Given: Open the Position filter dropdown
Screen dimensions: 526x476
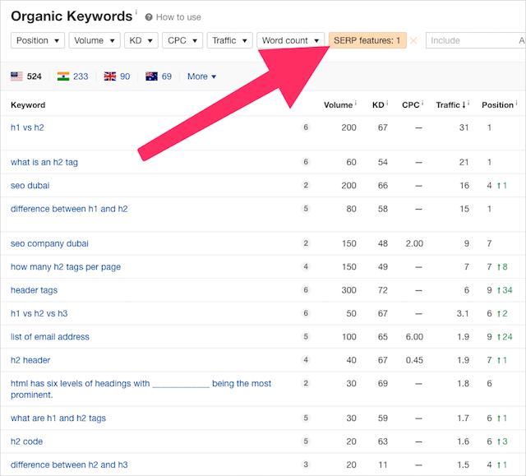Looking at the screenshot, I should point(38,40).
